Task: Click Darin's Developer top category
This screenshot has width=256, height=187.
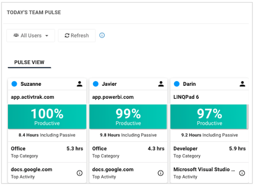Action: tap(185, 149)
